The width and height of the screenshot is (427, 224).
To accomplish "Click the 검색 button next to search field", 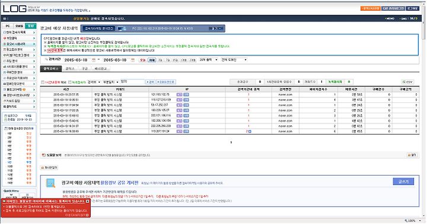I will tap(150, 82).
